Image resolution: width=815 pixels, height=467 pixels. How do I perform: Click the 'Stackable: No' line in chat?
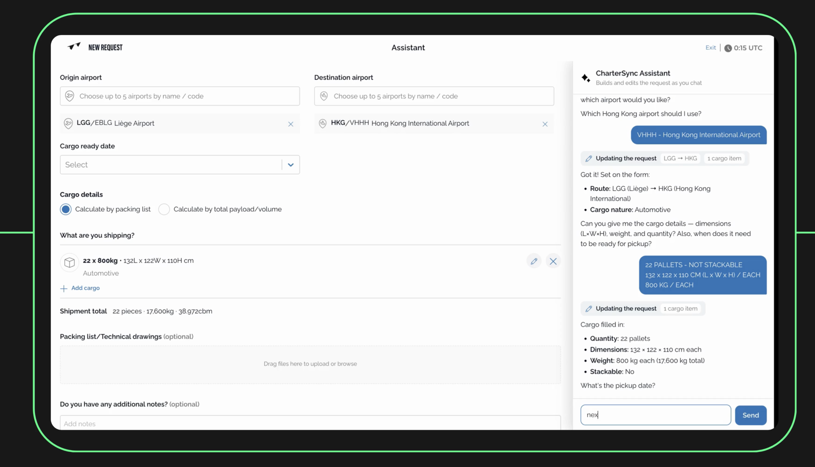[x=612, y=372]
